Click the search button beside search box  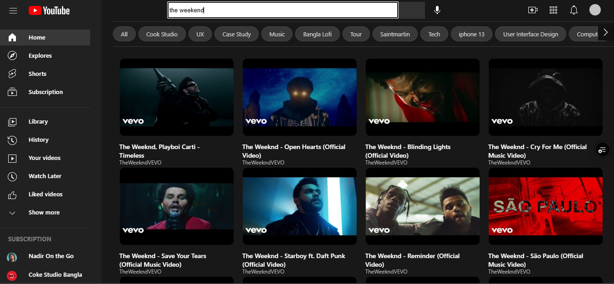point(412,10)
